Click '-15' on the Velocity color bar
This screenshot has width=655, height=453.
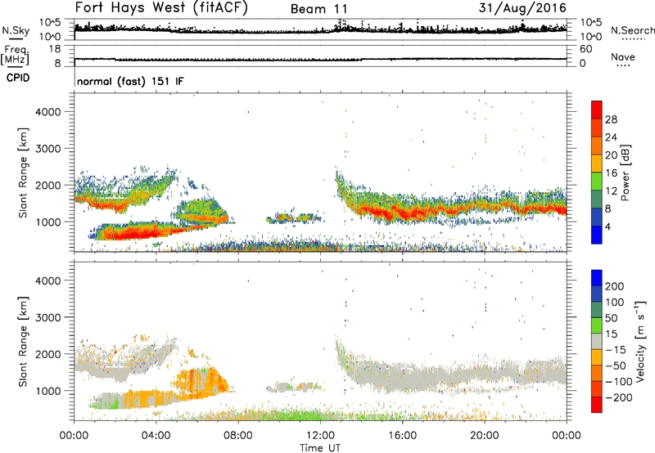click(616, 350)
